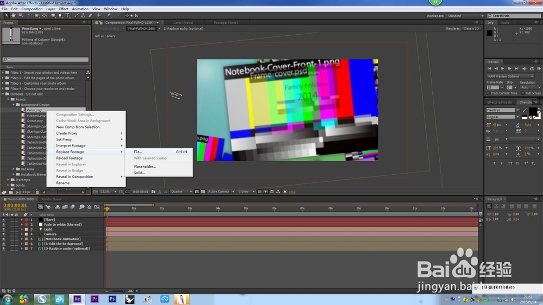
Task: Select Reload Footage in context menu
Action: point(86,158)
